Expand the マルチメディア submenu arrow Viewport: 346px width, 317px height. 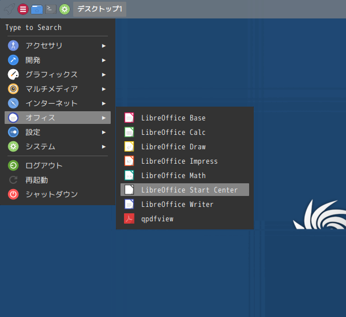point(104,89)
